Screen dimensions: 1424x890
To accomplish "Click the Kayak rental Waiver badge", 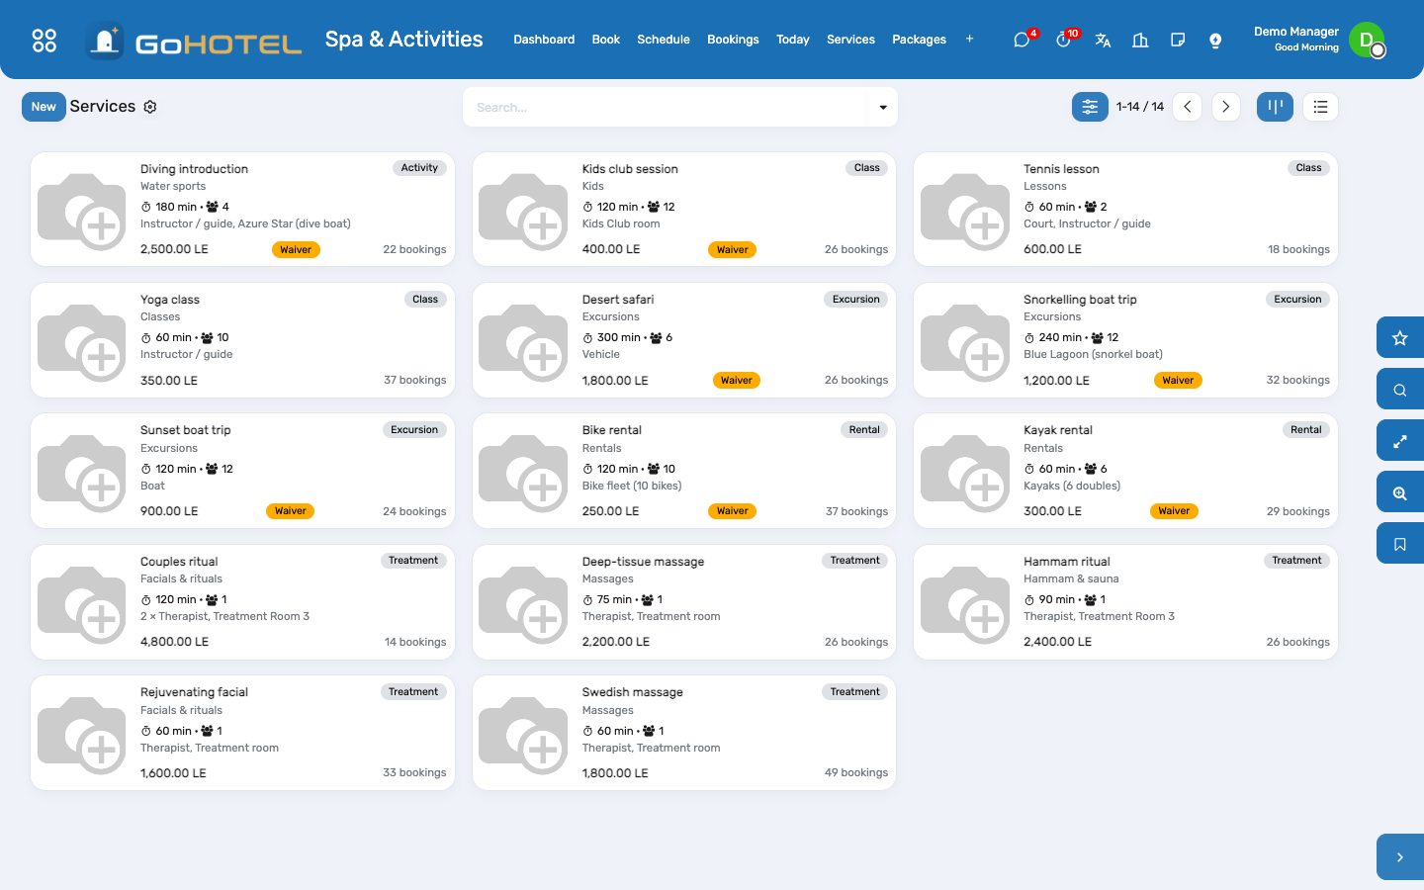I will point(1174,511).
